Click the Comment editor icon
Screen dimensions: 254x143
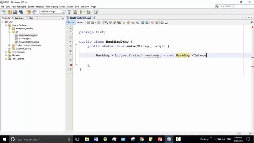[162, 23]
